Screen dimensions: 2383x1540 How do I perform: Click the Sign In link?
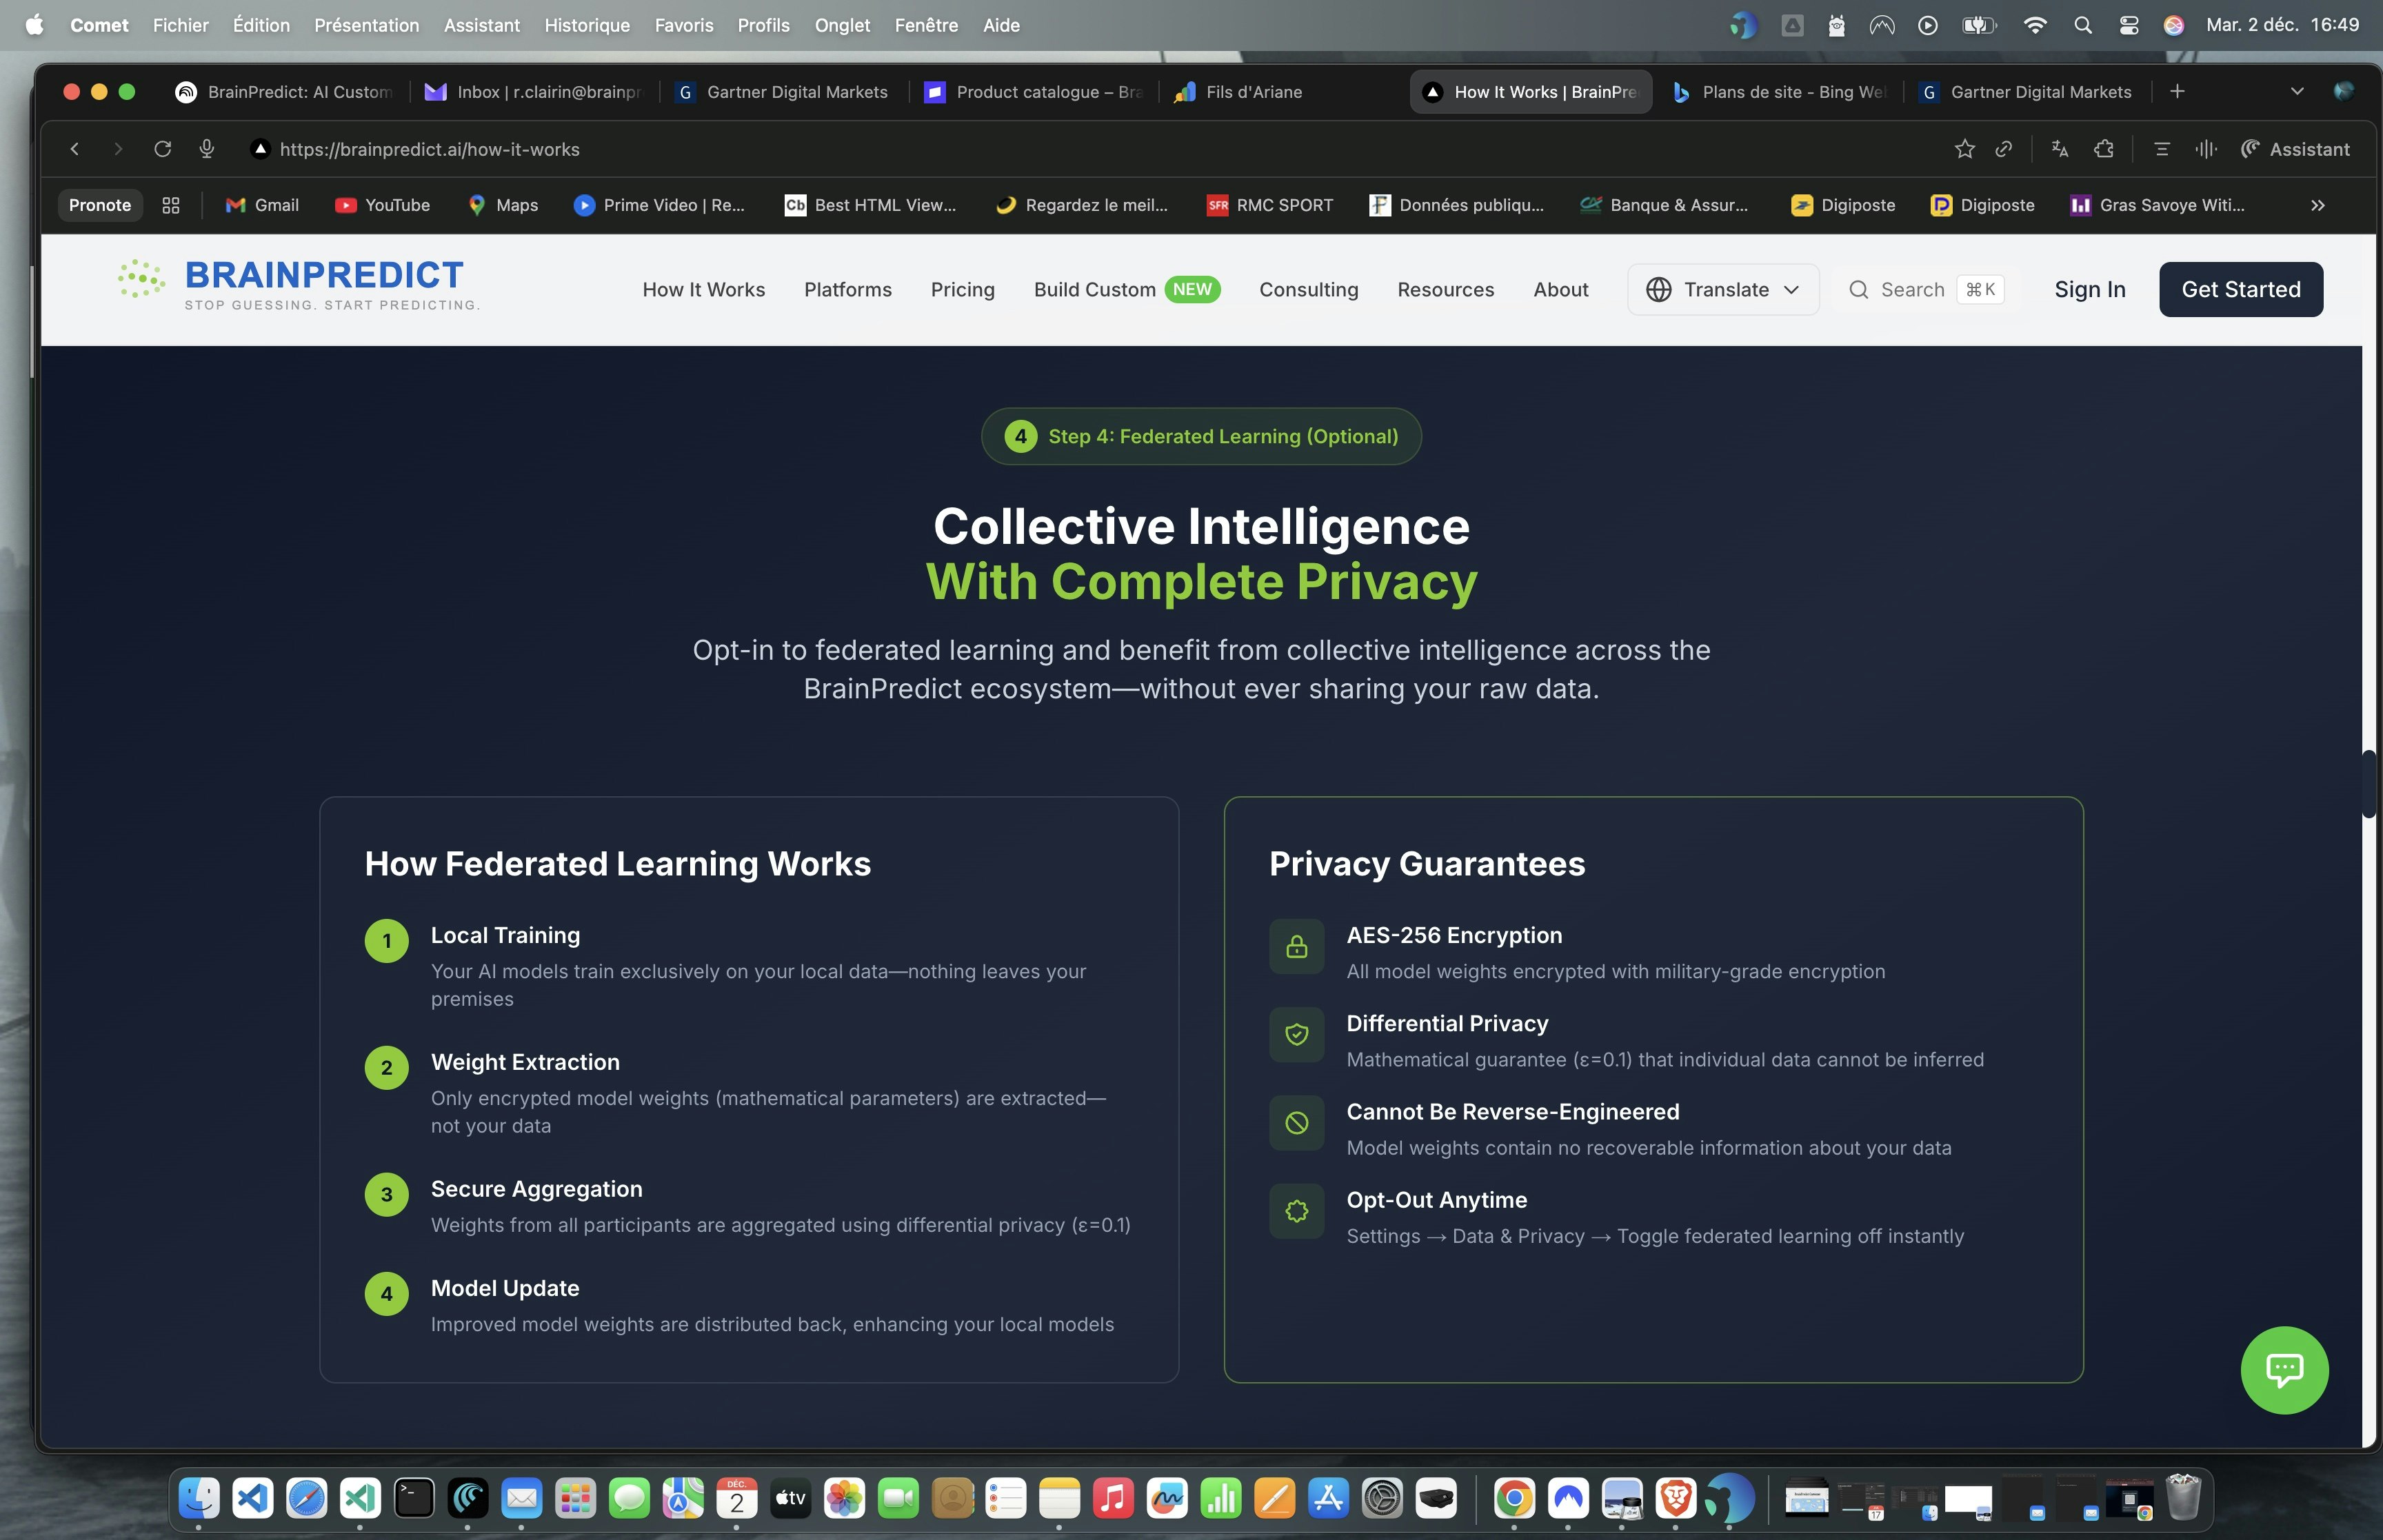pyautogui.click(x=2090, y=289)
